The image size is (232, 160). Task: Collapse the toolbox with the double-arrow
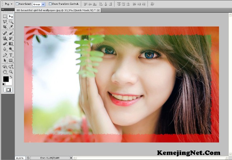[x=3, y=9]
